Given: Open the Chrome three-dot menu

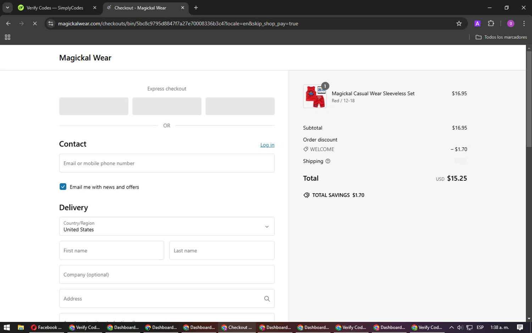Looking at the screenshot, I should click(524, 23).
